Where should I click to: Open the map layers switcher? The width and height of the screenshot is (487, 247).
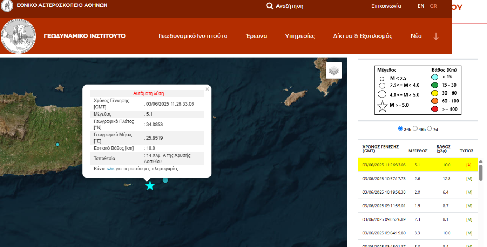(x=334, y=71)
